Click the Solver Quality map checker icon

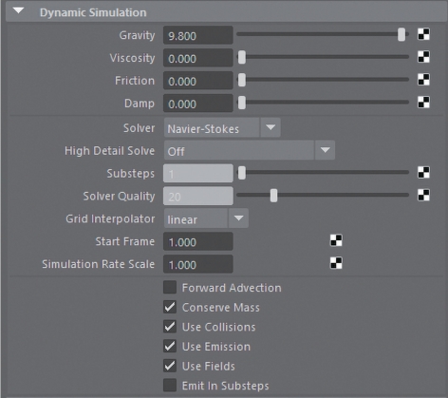coord(423,196)
